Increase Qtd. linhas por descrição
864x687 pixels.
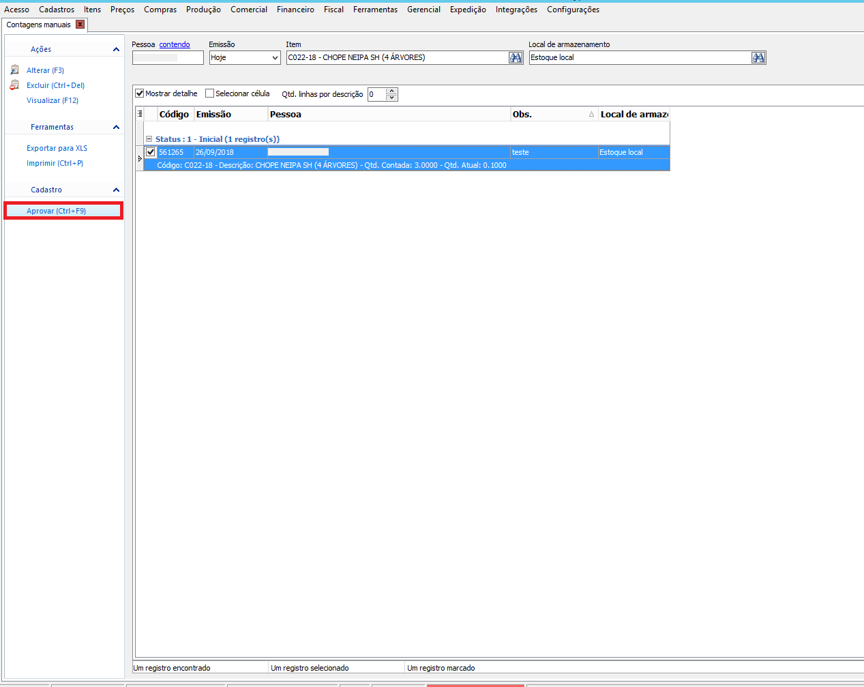pyautogui.click(x=392, y=91)
